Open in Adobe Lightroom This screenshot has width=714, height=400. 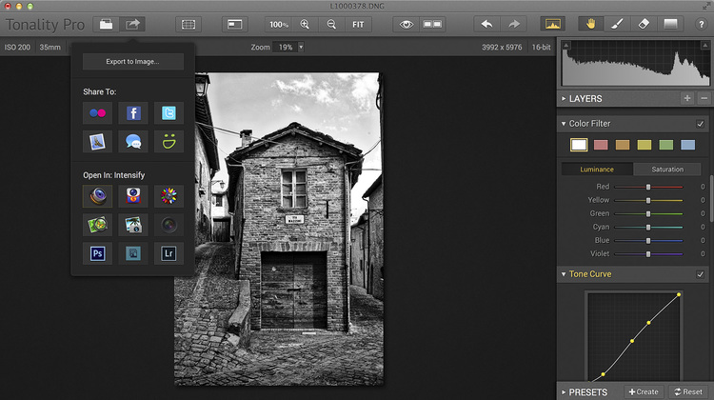pyautogui.click(x=169, y=253)
